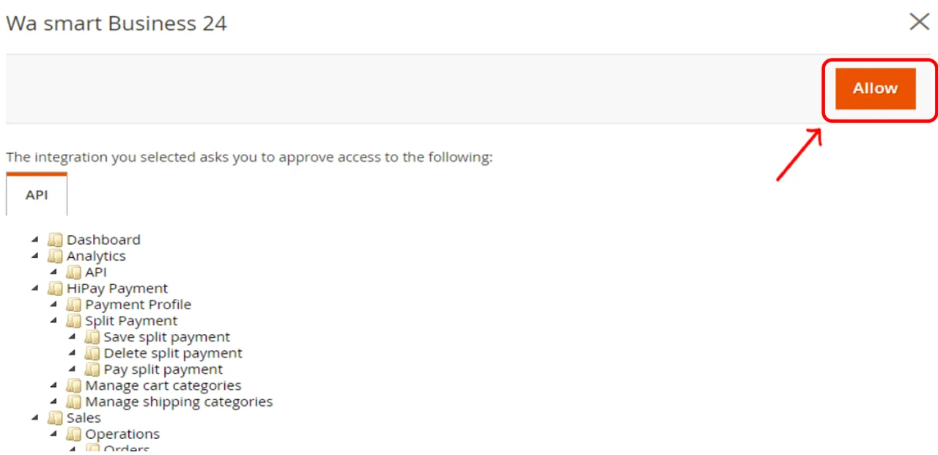Close the Wa smart Business 24 dialog
Viewport: 938px width, 455px height.
click(919, 22)
